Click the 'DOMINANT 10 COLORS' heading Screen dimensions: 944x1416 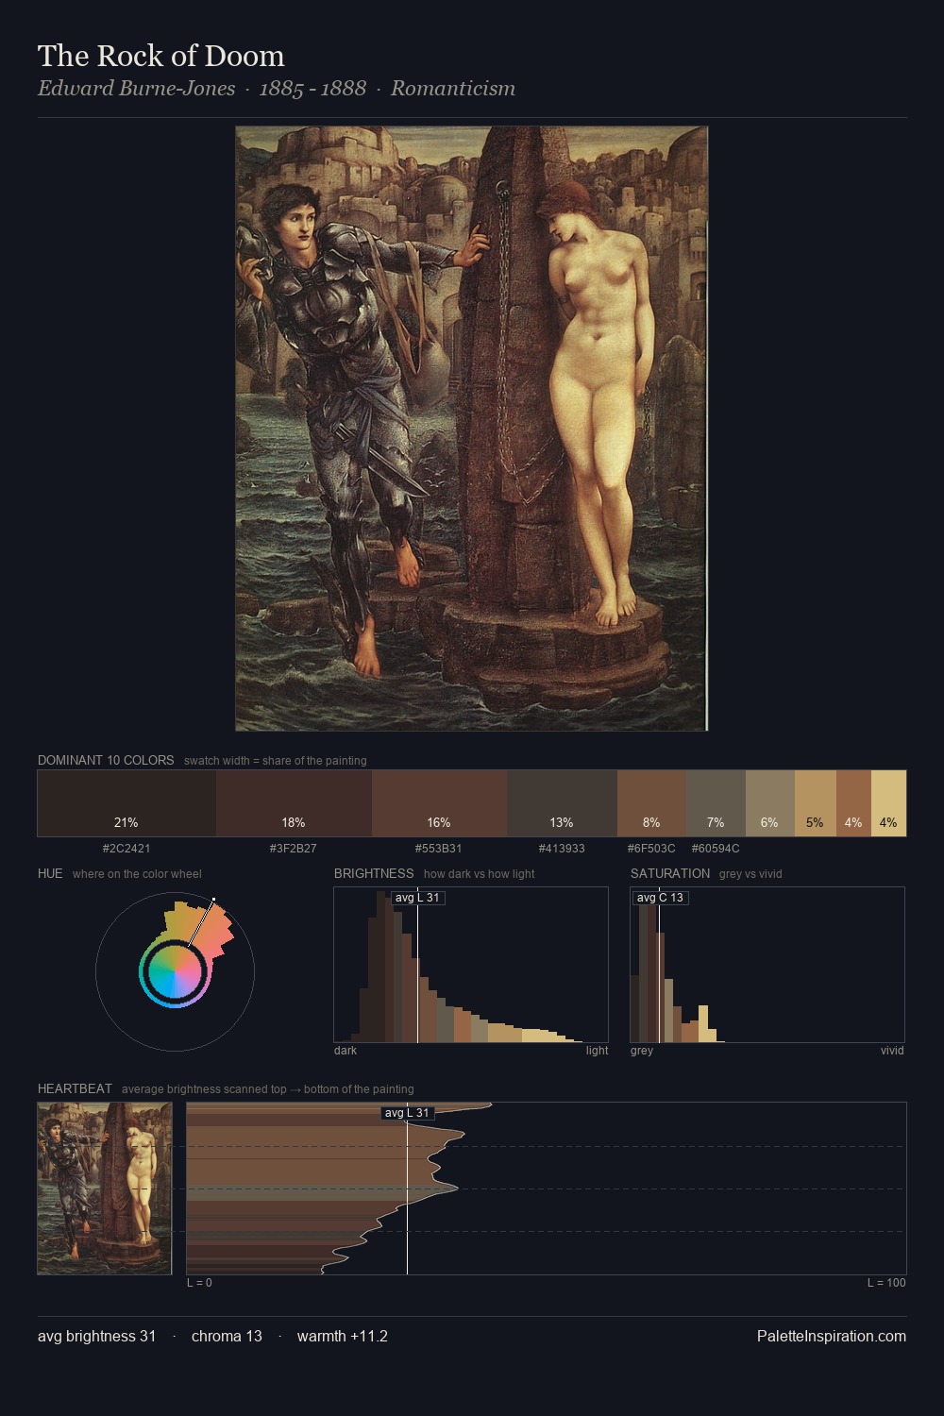pos(106,760)
